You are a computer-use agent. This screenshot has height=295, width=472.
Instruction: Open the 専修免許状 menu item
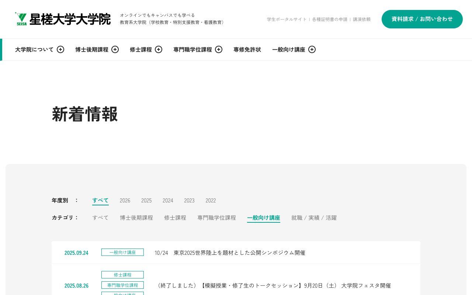point(247,49)
